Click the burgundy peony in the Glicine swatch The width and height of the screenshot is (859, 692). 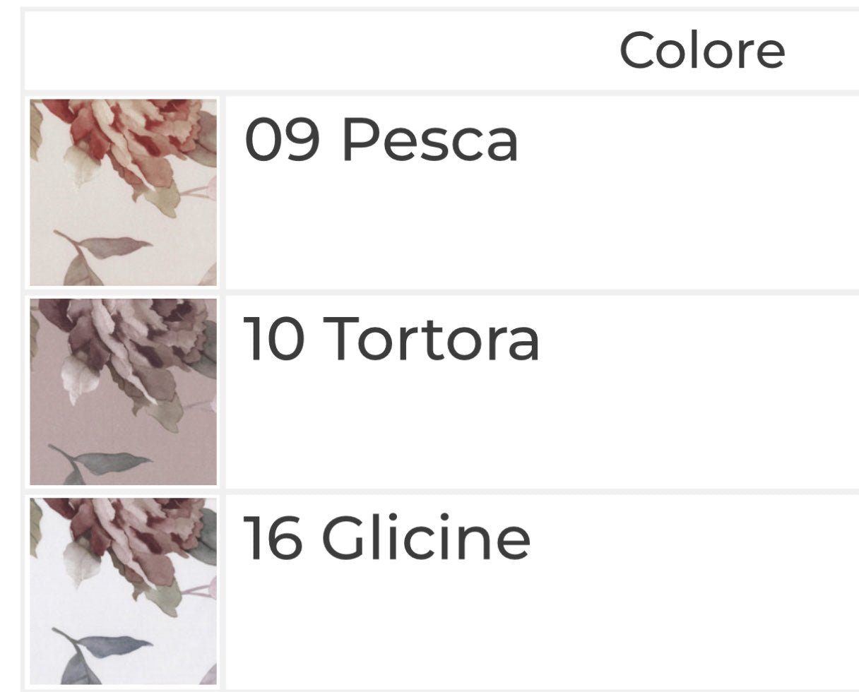coord(120,537)
